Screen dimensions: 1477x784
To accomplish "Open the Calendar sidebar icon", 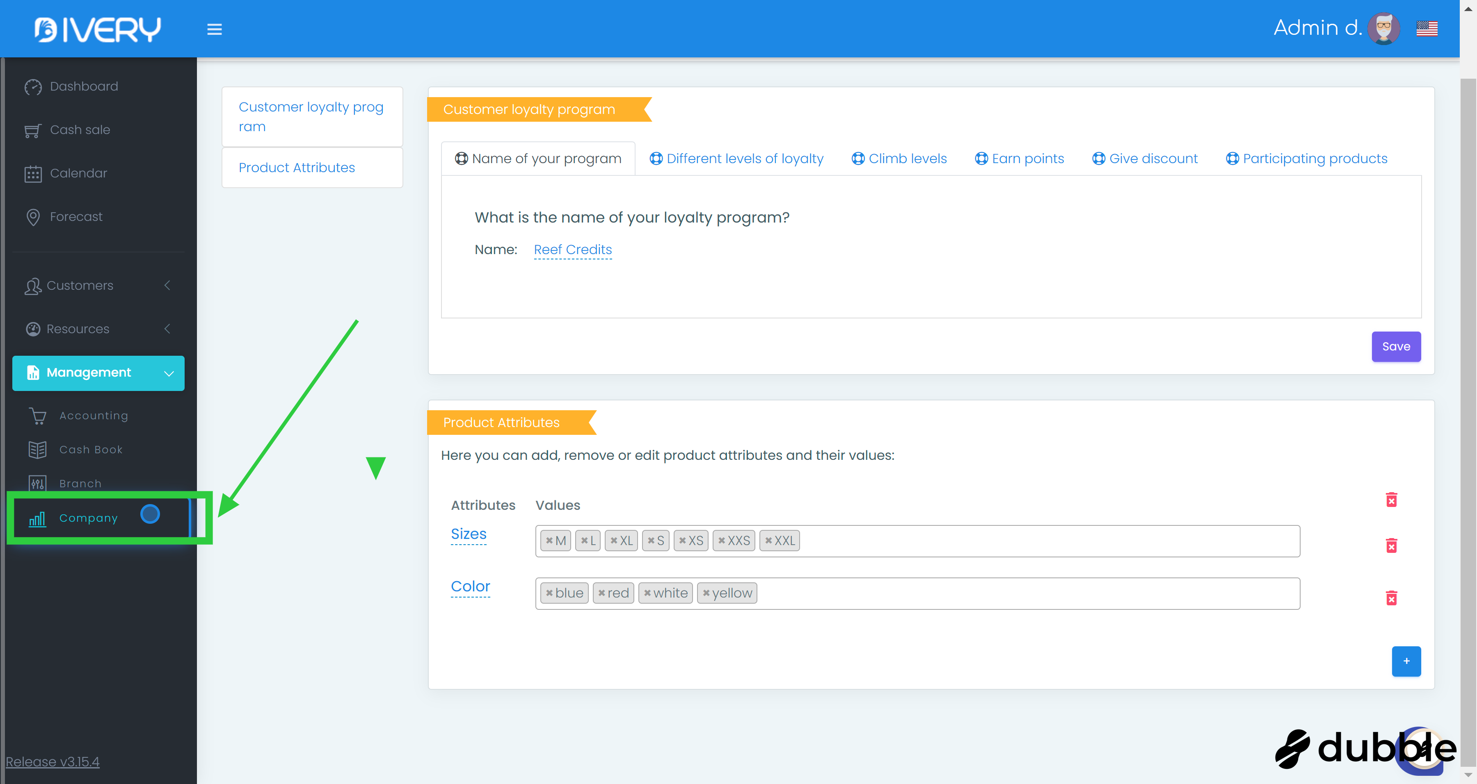I will coord(33,173).
